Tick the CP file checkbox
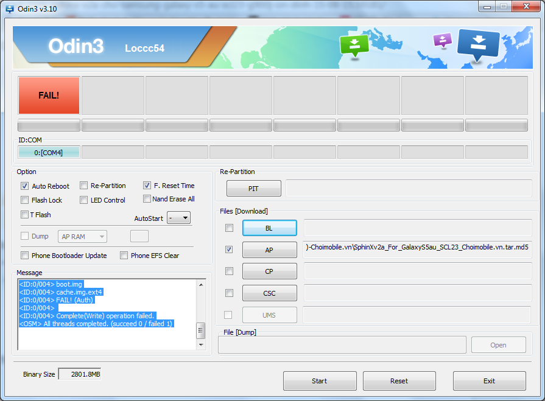This screenshot has width=545, height=401. tap(229, 271)
